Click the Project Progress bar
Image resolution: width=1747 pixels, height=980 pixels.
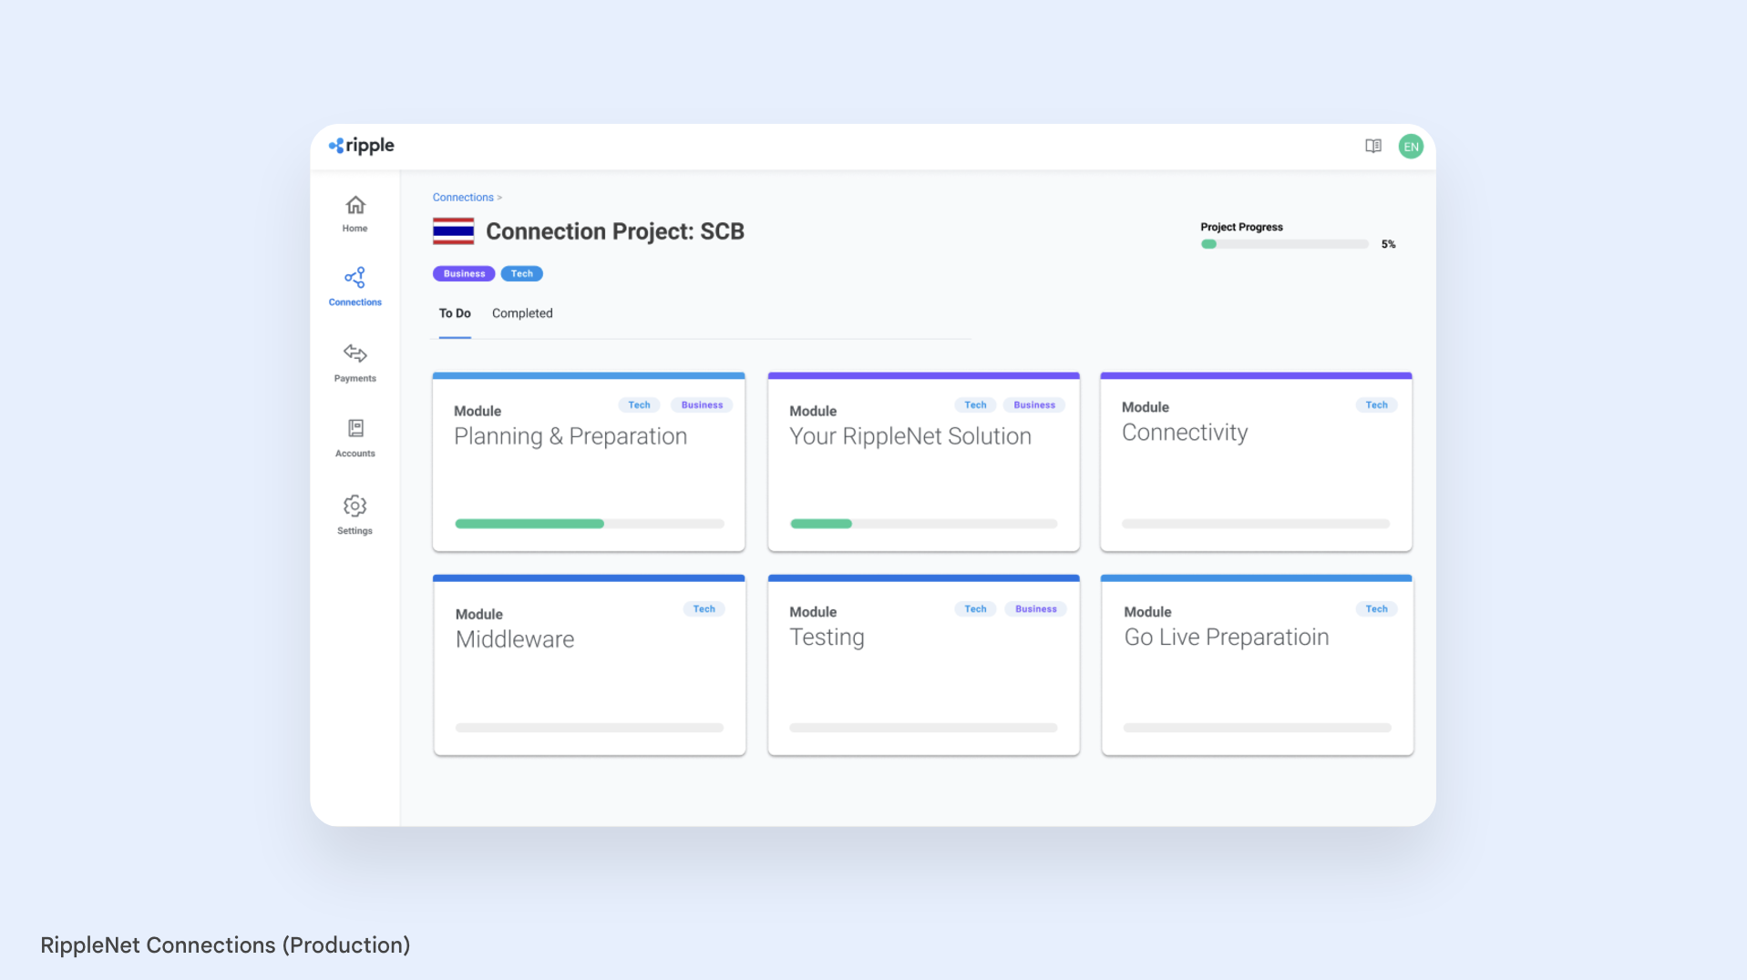click(1285, 244)
